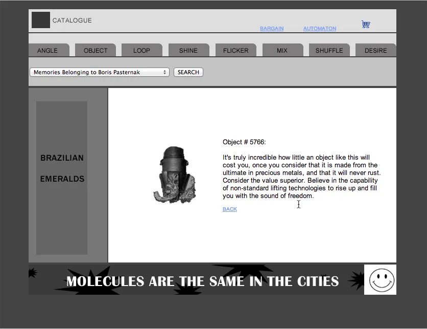Go to the DESIRE tab

pos(376,51)
